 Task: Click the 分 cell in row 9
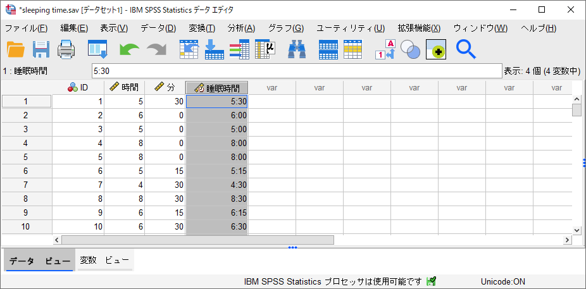point(165,214)
